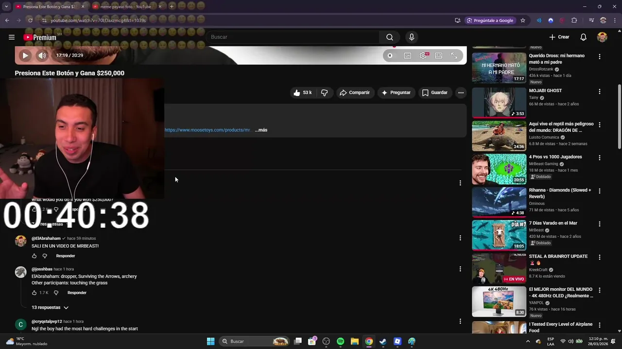Open STEAL A BRAINROT UPDATE live stream
The height and width of the screenshot is (349, 622).
click(x=499, y=268)
